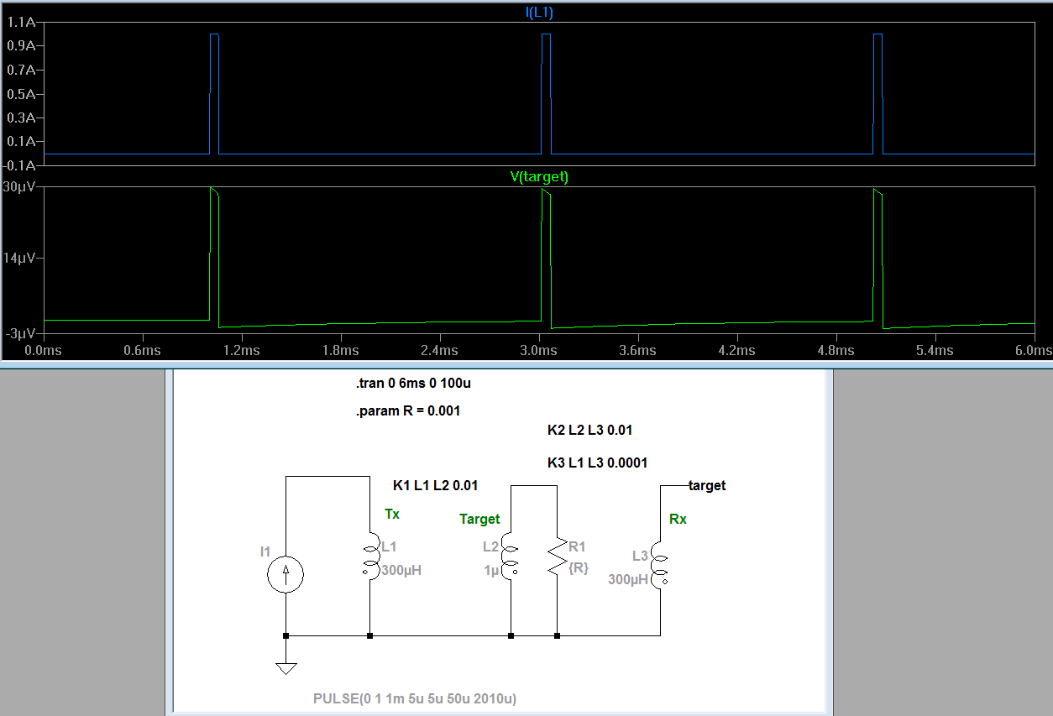Select the current source I1 symbol
Viewport: 1053px width, 716px height.
286,576
